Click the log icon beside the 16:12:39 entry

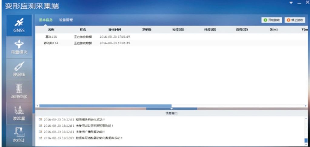tap(41, 138)
